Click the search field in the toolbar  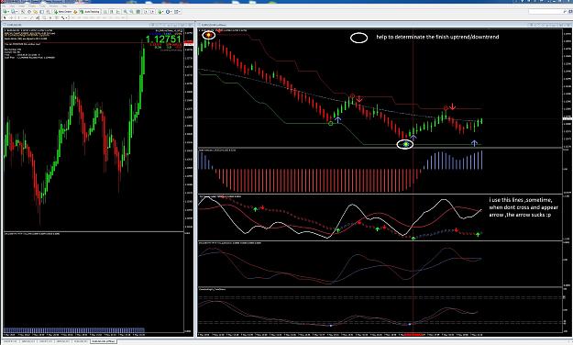547,12
